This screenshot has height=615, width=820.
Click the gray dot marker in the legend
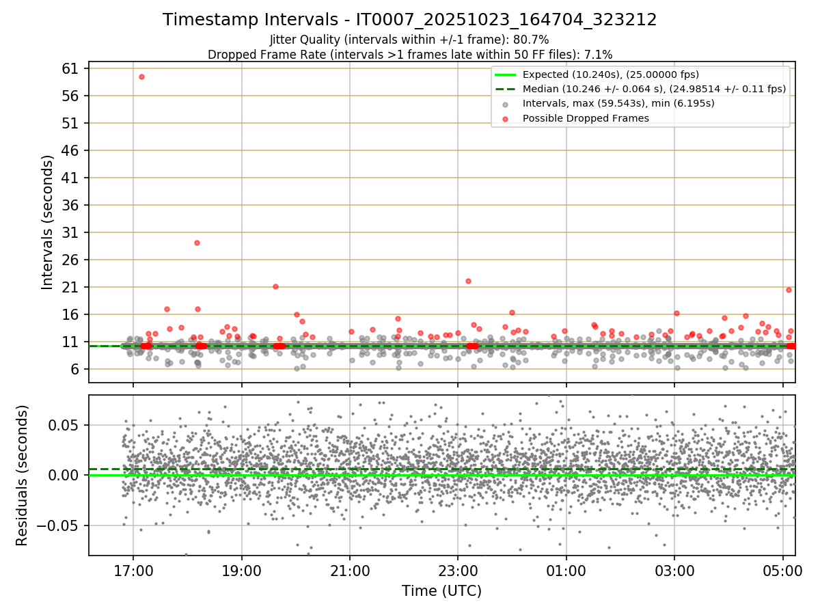click(506, 105)
